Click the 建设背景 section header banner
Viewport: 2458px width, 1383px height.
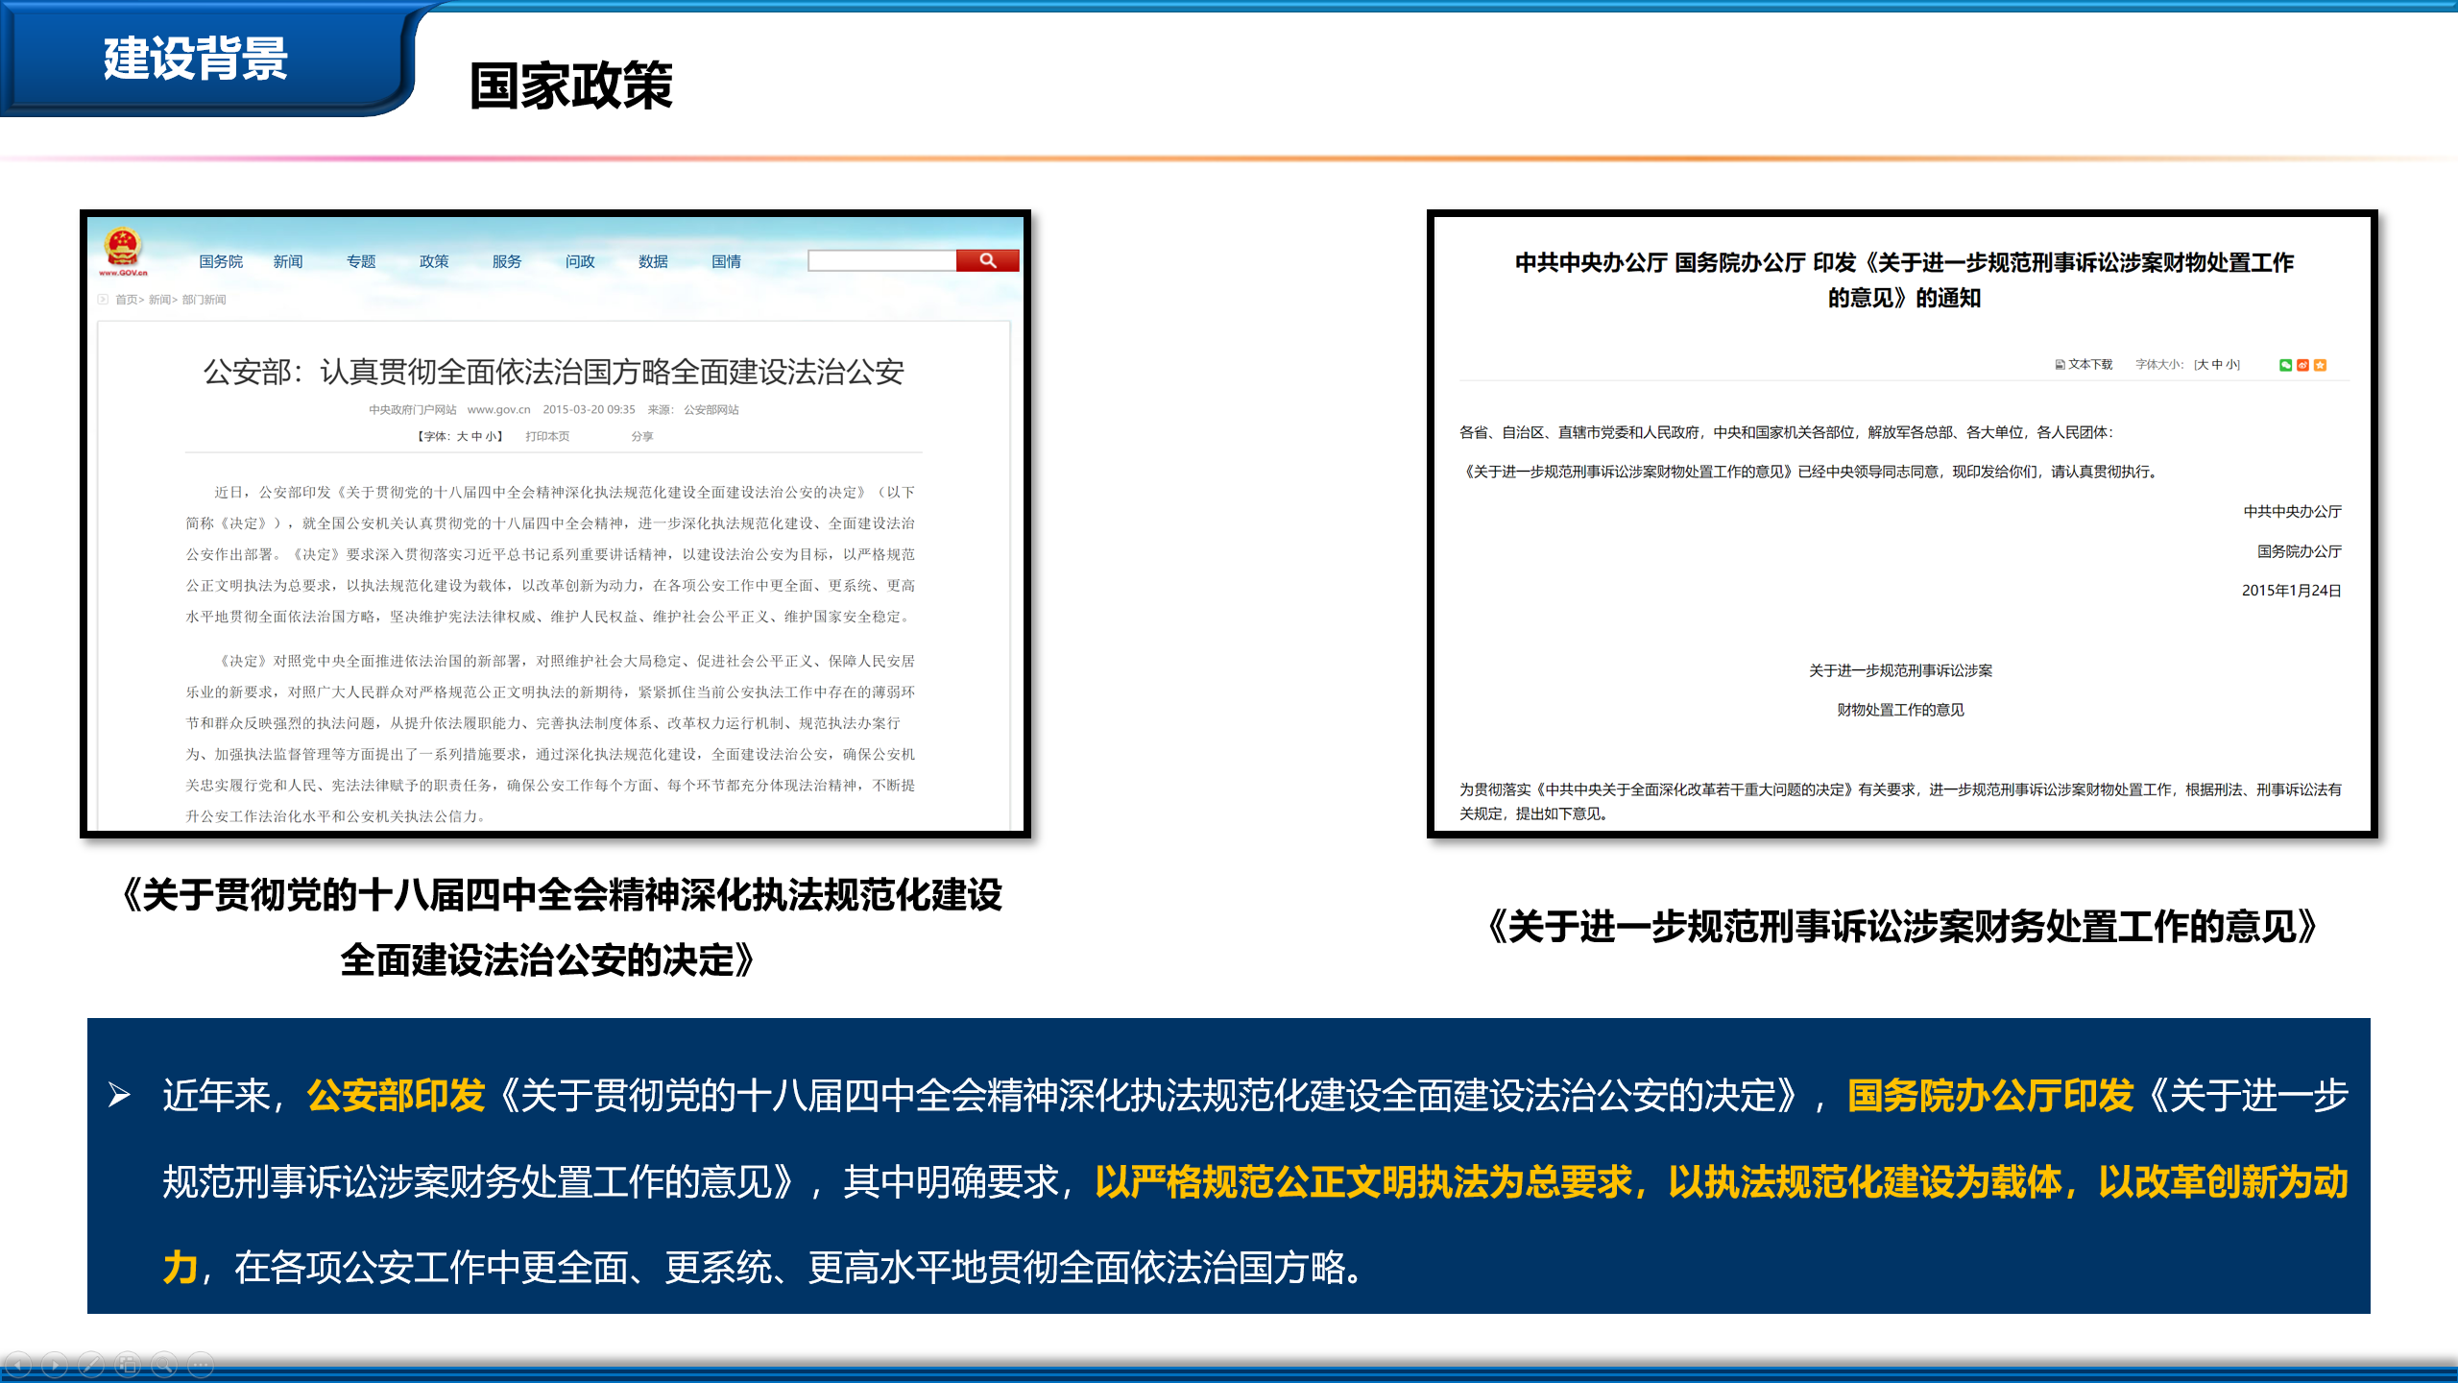tap(197, 60)
